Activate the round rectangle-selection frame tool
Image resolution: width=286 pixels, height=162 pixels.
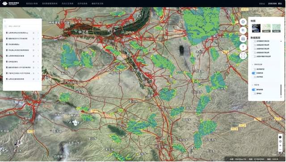point(243,56)
